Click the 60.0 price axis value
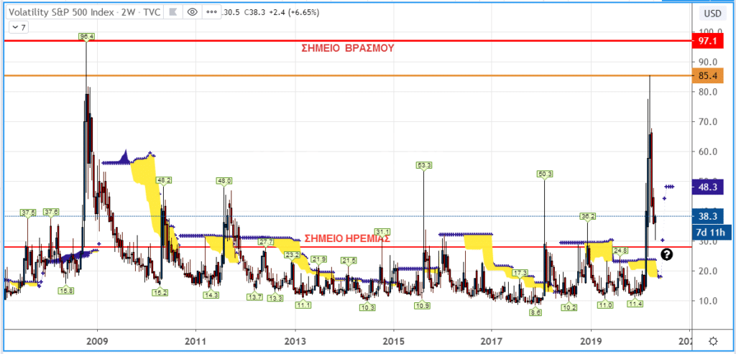Screen dimensions: 736x354 [707, 152]
